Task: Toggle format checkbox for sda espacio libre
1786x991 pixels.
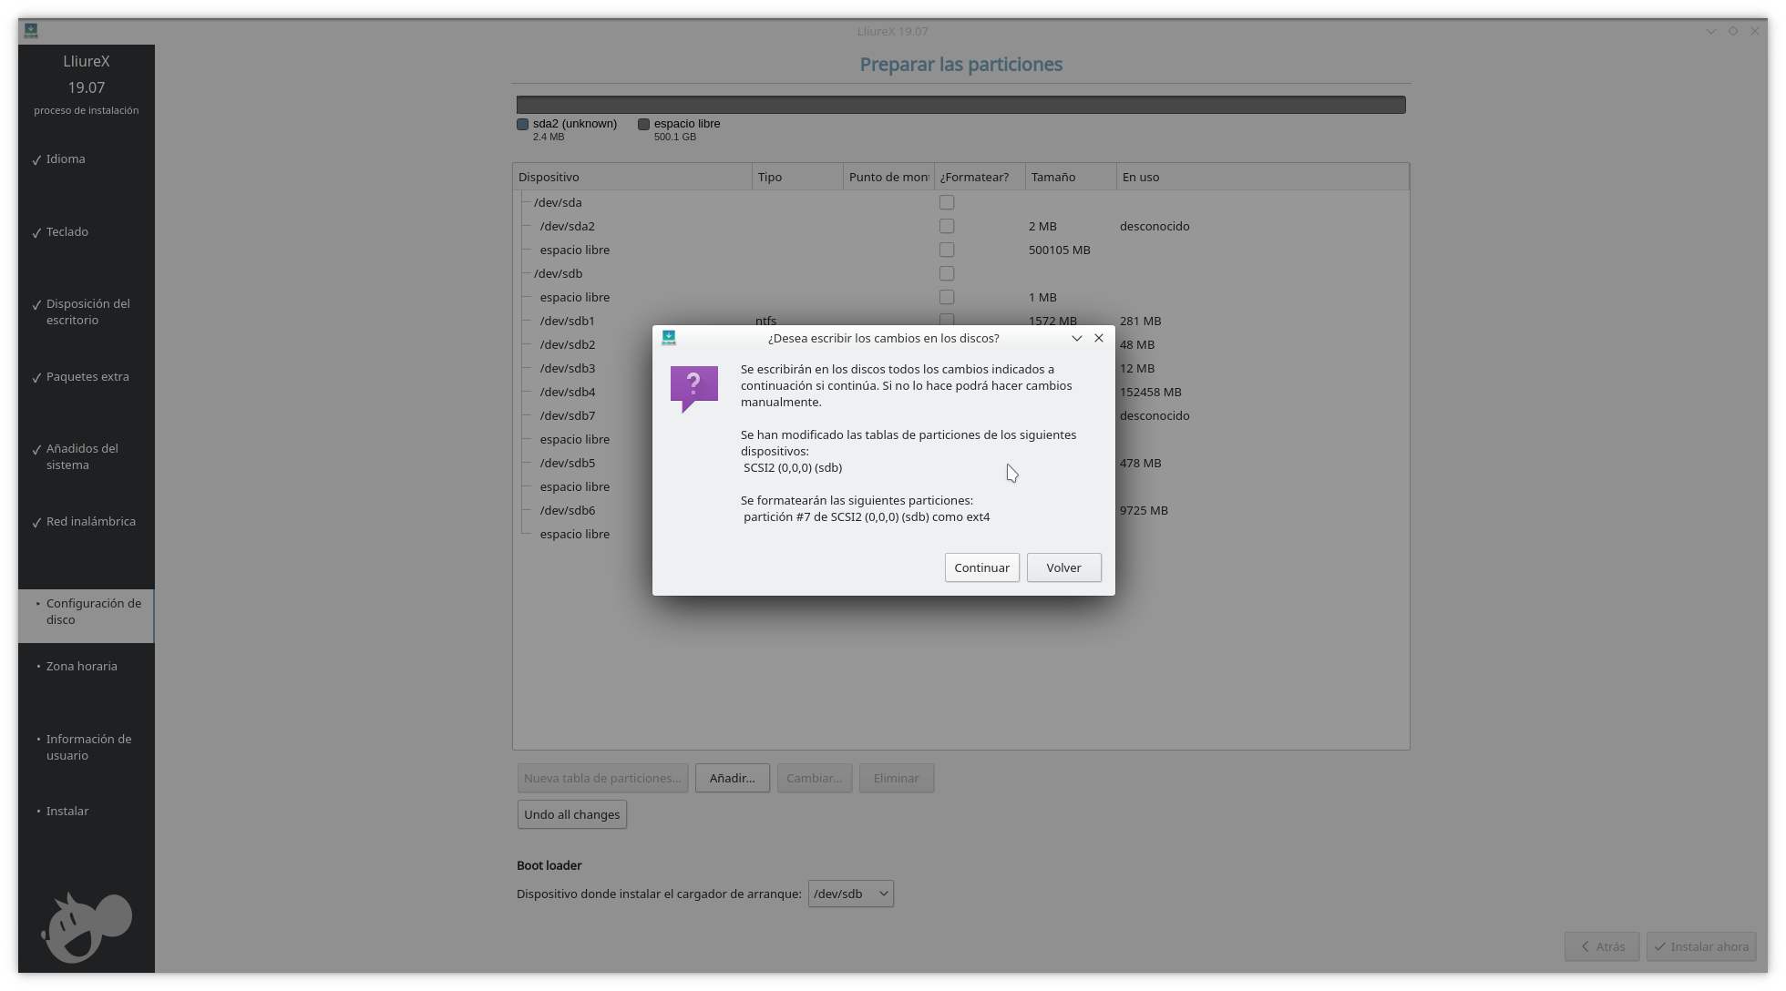Action: [947, 250]
